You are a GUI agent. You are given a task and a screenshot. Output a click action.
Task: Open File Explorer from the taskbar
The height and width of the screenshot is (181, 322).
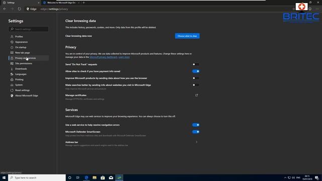click(x=95, y=177)
